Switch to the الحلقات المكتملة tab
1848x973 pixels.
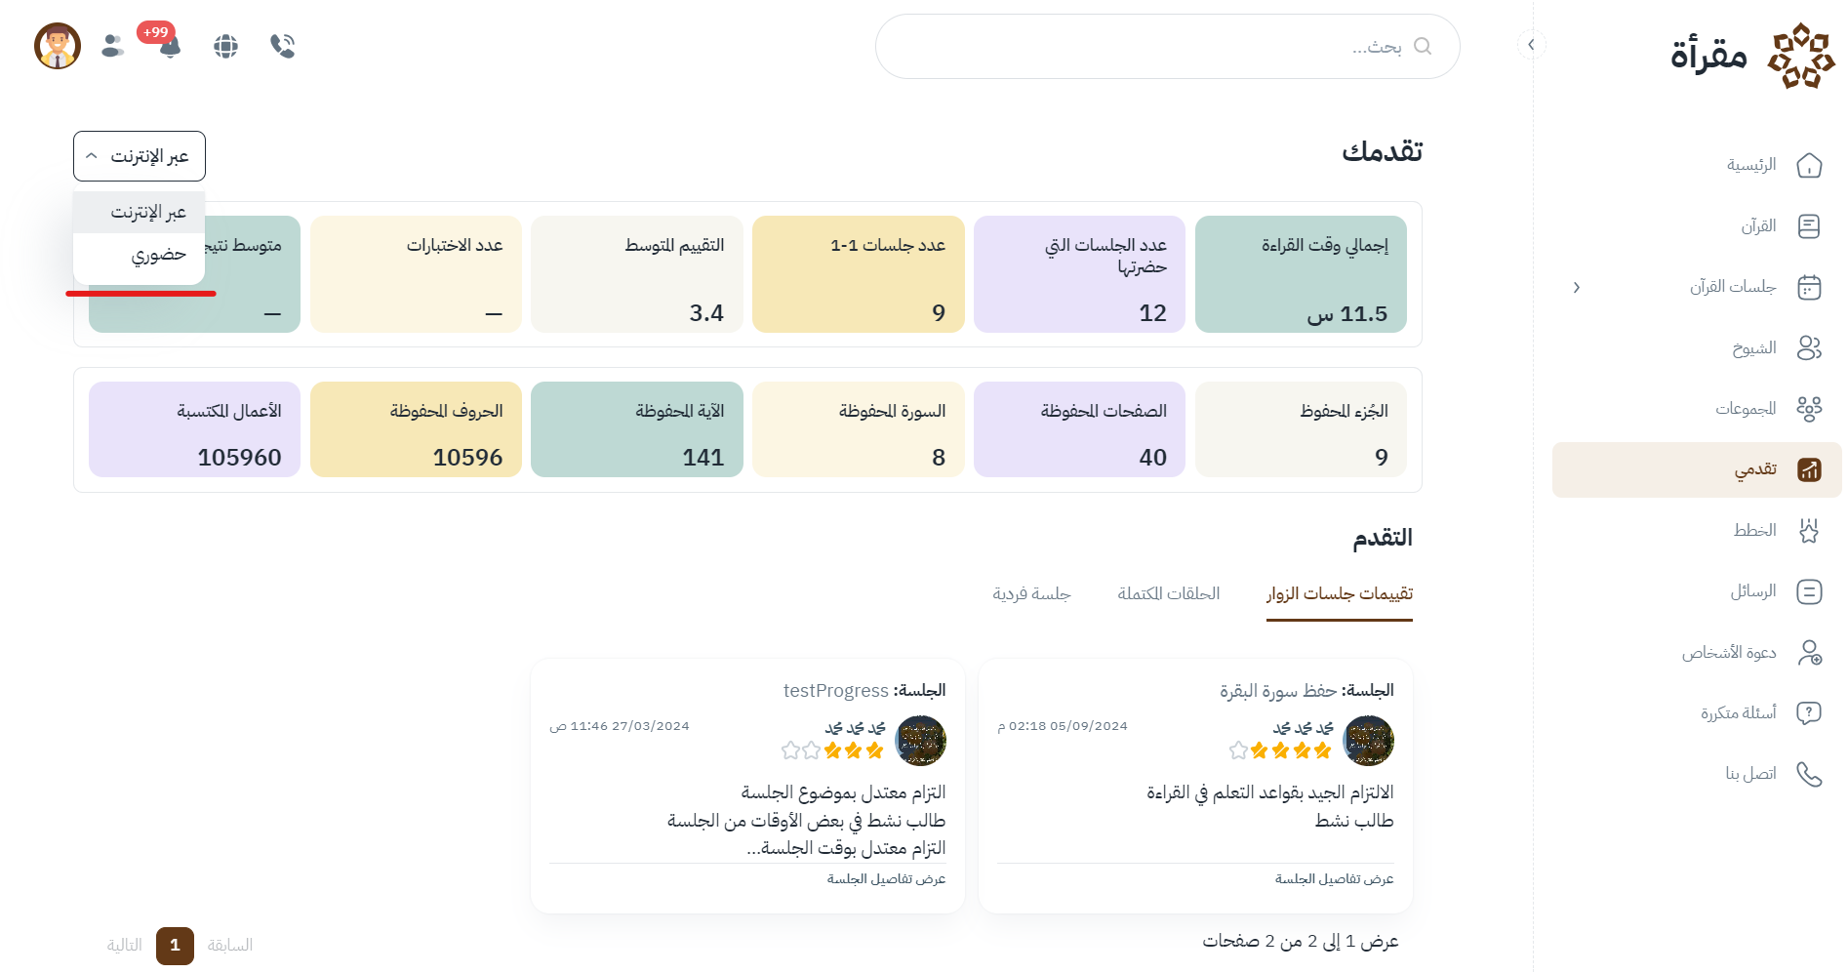coord(1169,593)
